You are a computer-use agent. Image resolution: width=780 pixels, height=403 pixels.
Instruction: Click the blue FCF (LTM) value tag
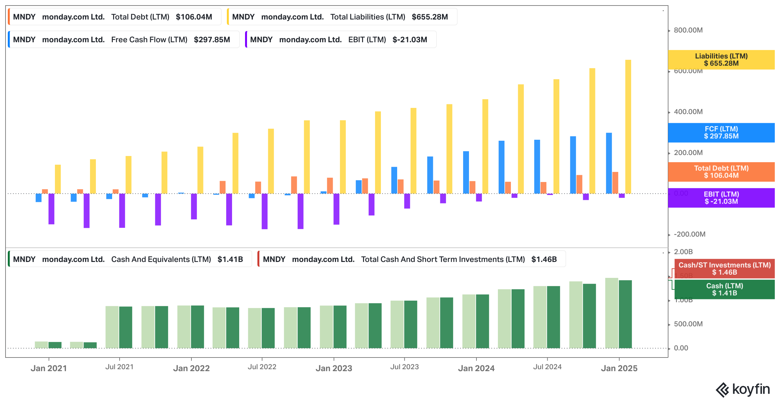pyautogui.click(x=721, y=133)
